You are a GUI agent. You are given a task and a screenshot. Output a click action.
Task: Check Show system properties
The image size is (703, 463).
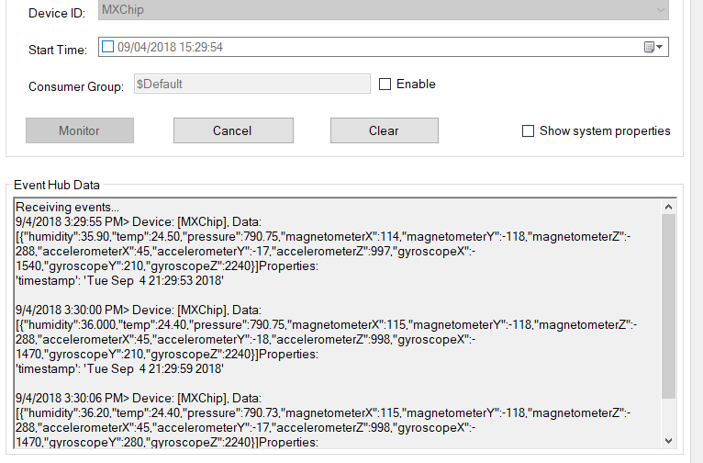tap(528, 131)
